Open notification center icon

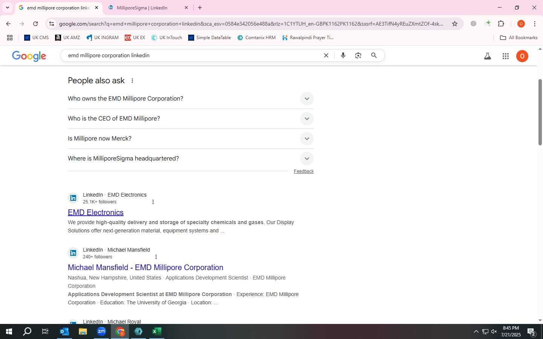coord(531,332)
